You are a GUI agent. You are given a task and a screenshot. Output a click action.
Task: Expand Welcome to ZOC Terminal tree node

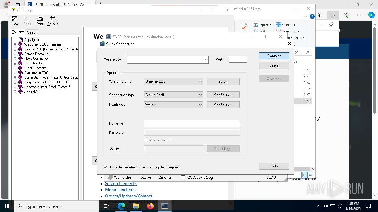[x=15, y=44]
